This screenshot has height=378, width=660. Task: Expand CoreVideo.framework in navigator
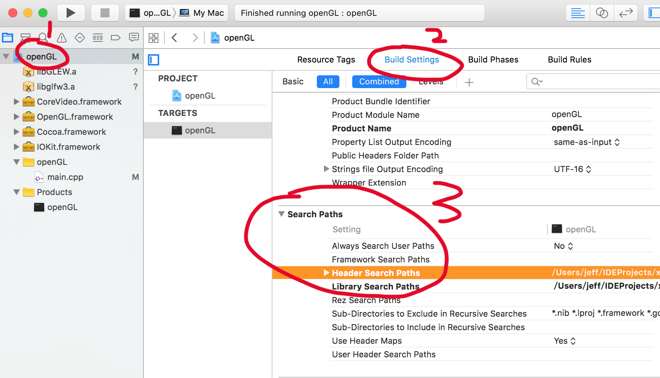[16, 102]
